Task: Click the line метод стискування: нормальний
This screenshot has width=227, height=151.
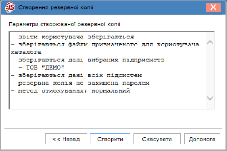Action: 70,91
